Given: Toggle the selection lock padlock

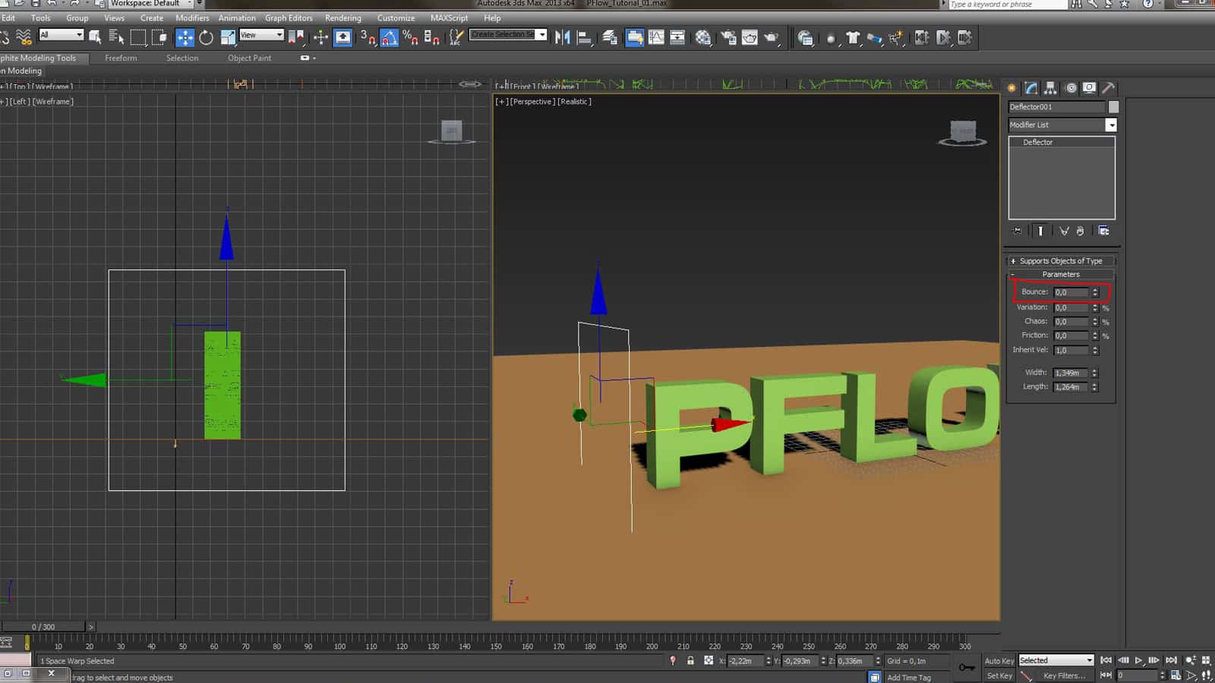Looking at the screenshot, I should point(690,661).
